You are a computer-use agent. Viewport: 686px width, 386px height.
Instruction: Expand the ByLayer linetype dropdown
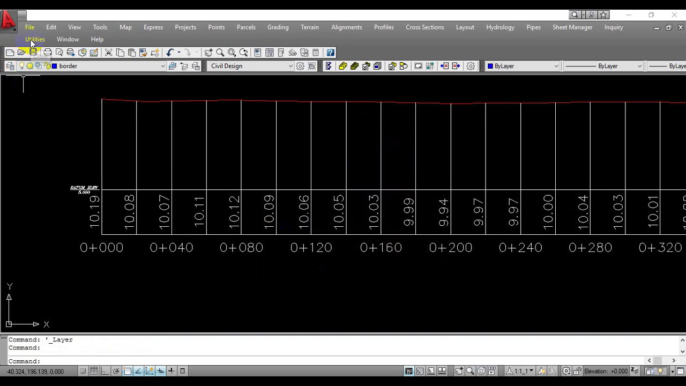(639, 66)
